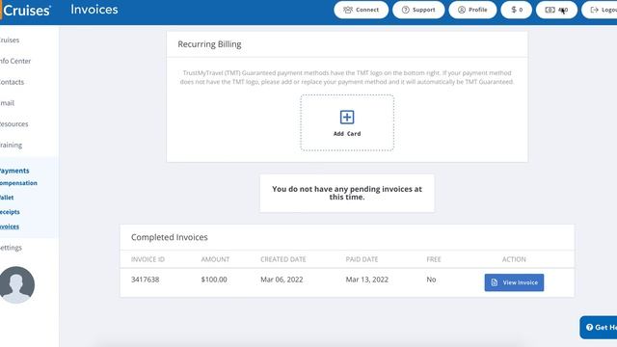Screen dimensions: 617x347
Task: Open Invoices submenu link
Action: pyautogui.click(x=10, y=227)
